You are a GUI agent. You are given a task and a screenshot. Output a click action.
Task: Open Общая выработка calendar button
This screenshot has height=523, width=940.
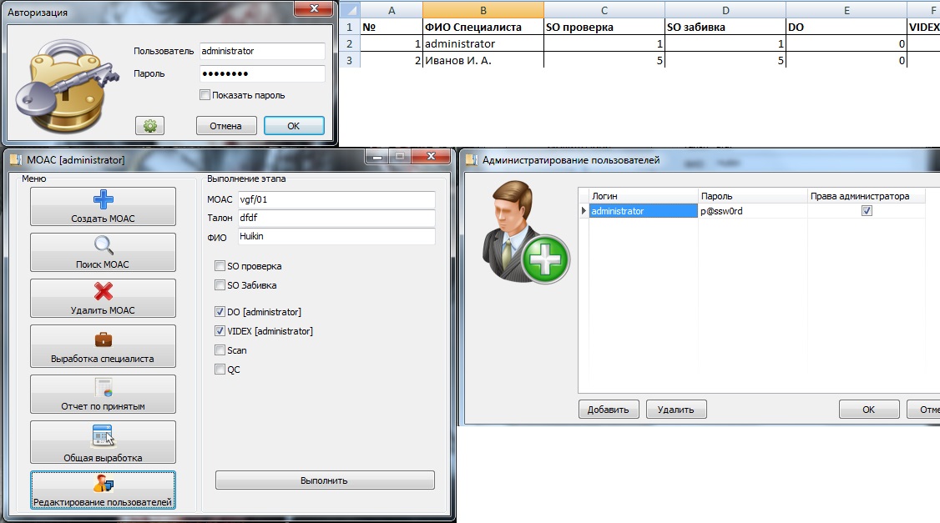pos(104,442)
